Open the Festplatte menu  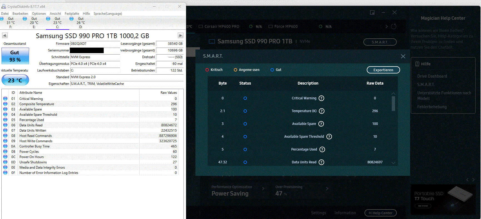pos(72,14)
